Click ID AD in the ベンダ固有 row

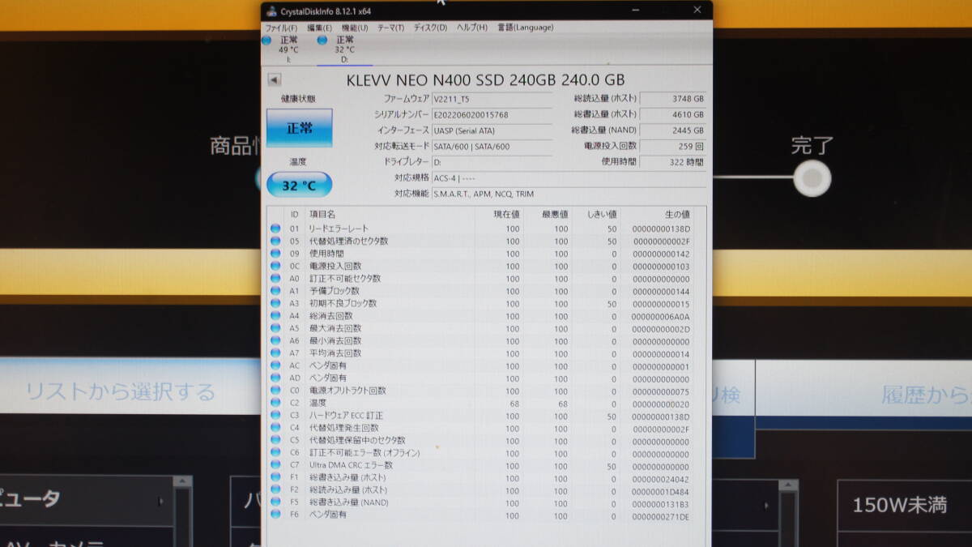295,378
